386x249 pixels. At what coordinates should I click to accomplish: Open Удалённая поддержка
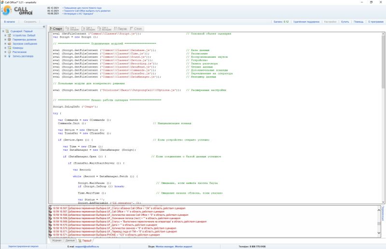click(x=306, y=22)
